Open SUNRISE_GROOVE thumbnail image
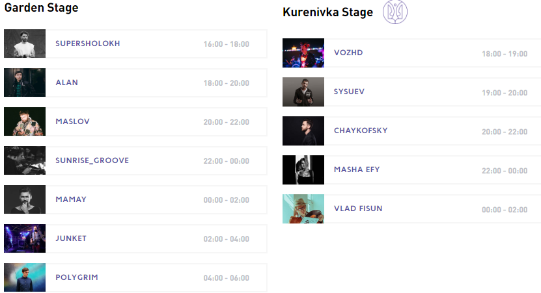 tap(25, 160)
